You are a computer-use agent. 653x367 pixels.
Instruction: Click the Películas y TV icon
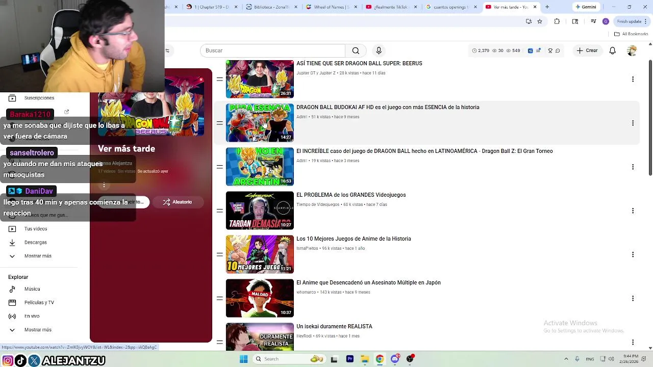(12, 303)
